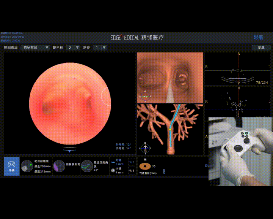Image resolution: width=273 pixels, height=219 pixels.
Task: Click the orientation compass in virtual bronchoscopy view
Action: click(144, 97)
